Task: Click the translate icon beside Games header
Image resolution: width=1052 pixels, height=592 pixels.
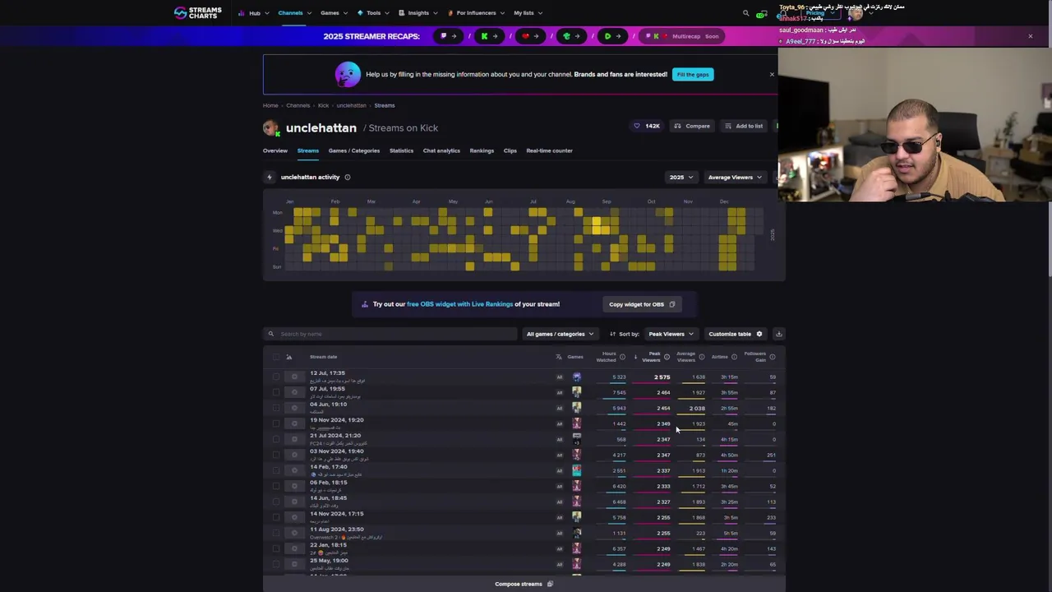Action: click(559, 357)
